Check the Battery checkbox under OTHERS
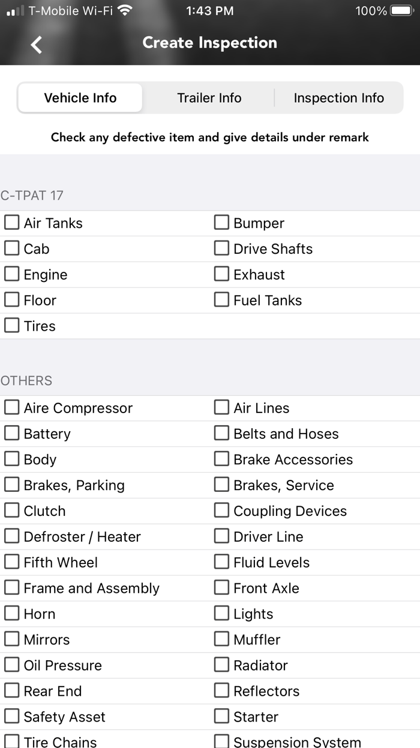420x748 pixels. point(11,433)
